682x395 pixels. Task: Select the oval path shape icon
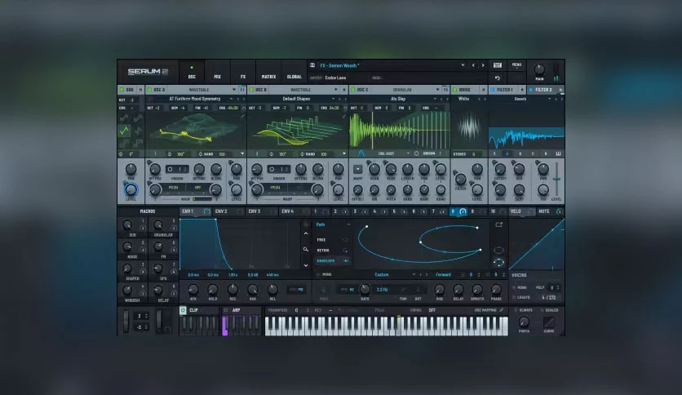[499, 250]
